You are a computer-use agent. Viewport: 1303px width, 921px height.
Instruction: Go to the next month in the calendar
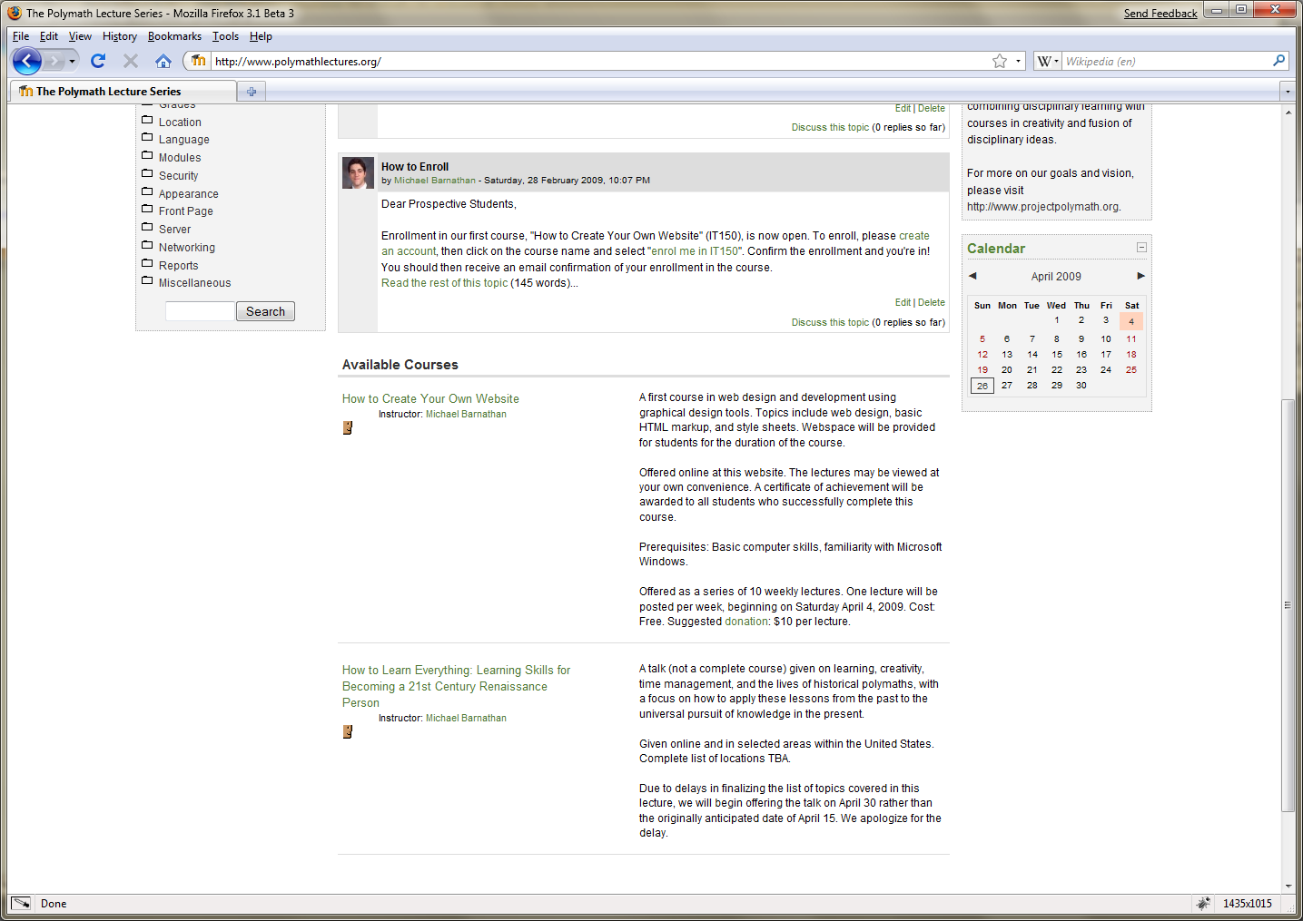(1140, 276)
